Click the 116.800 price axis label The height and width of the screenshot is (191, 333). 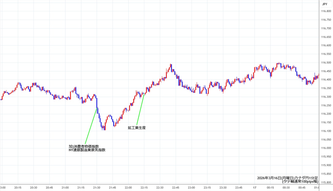click(x=326, y=11)
